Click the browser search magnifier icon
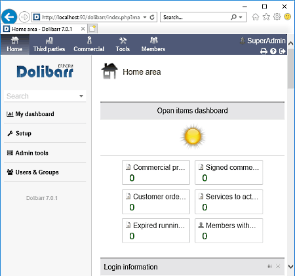 233,17
